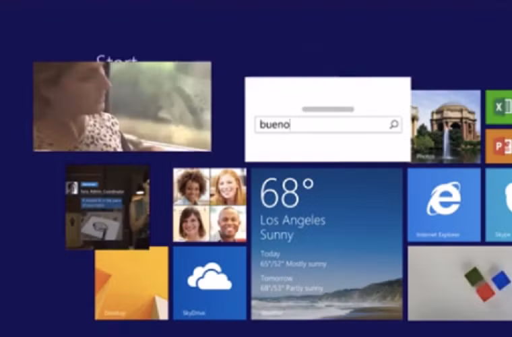The image size is (512, 337).
Task: Open the dark social feed tile
Action: coord(107,207)
